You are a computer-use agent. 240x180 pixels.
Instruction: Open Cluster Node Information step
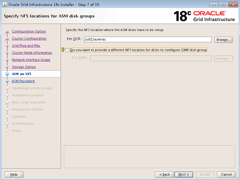(x=32, y=53)
